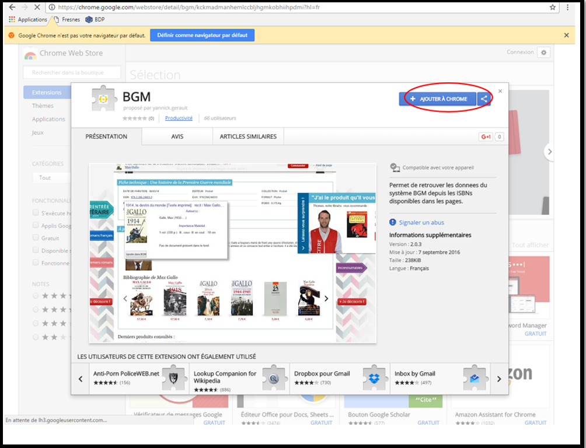The height and width of the screenshot is (448, 586).
Task: Click the Anti-Porn PoliceWEB shield icon
Action: pos(174,378)
